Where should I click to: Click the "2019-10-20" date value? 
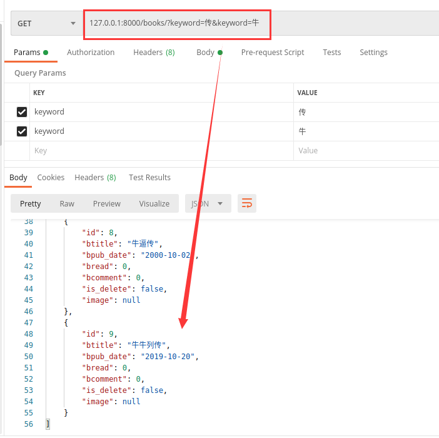click(168, 357)
